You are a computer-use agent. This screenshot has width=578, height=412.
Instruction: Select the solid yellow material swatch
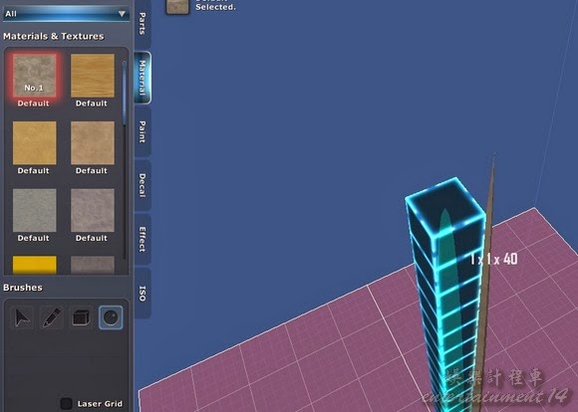click(x=34, y=265)
